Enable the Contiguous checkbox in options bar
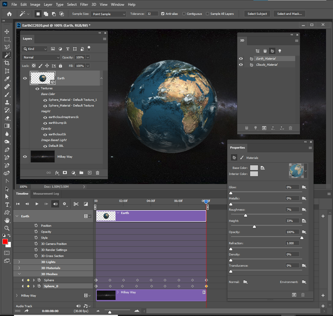 click(184, 14)
